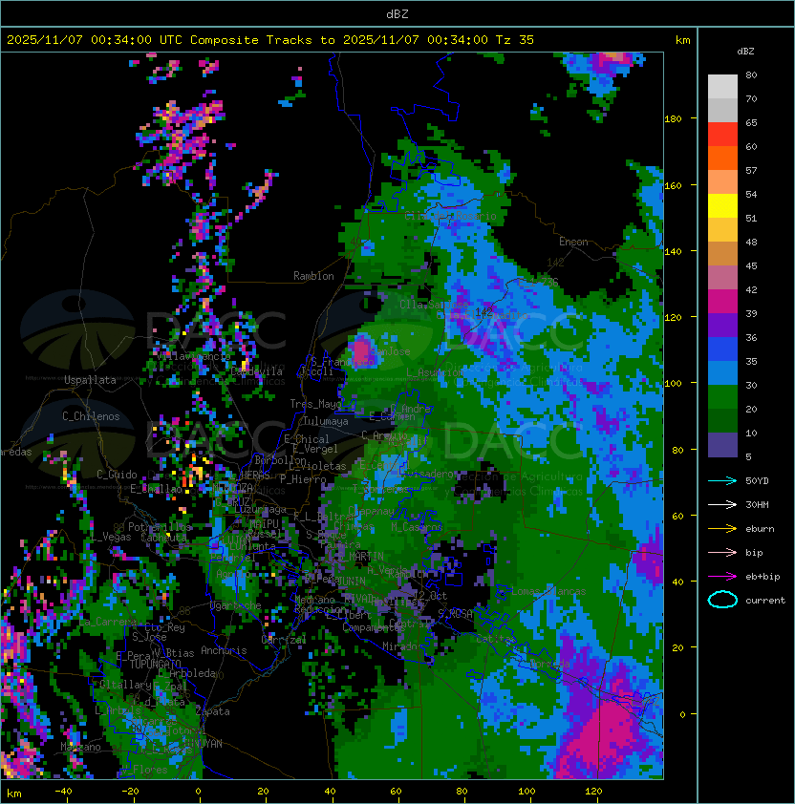Click the pink storm cell beside SanJose
Image resolution: width=795 pixels, height=804 pixels.
(x=361, y=351)
